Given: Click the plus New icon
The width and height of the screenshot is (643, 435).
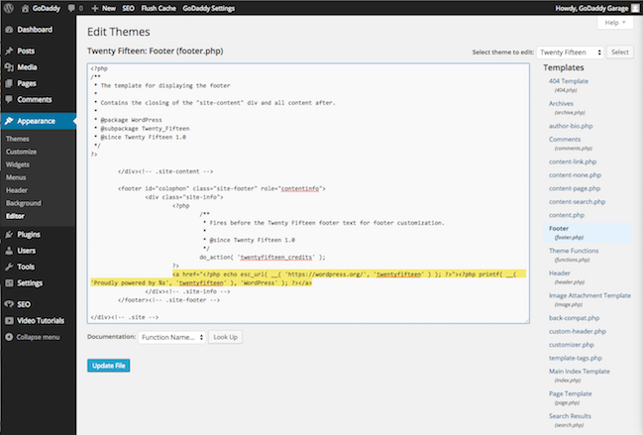Looking at the screenshot, I should (x=95, y=8).
